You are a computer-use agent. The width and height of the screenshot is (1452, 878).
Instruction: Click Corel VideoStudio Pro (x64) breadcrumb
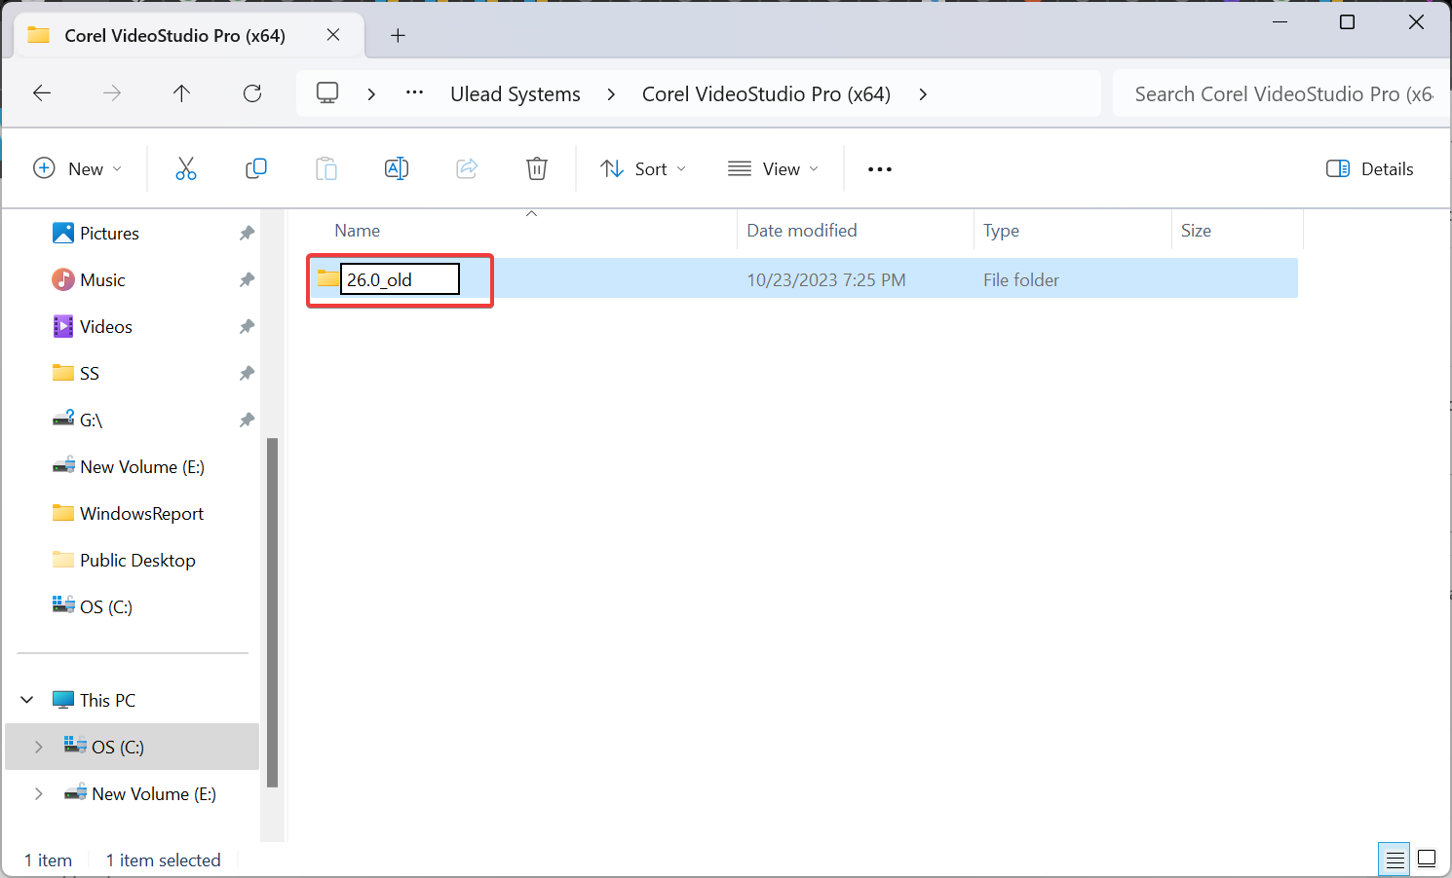(x=766, y=93)
